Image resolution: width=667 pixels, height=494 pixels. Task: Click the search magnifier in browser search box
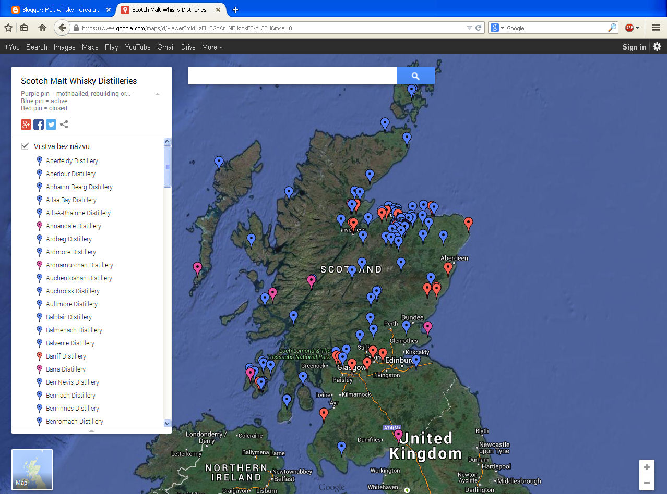[612, 28]
